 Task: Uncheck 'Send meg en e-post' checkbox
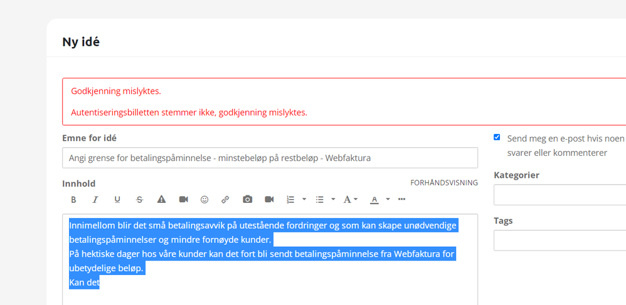pyautogui.click(x=497, y=138)
